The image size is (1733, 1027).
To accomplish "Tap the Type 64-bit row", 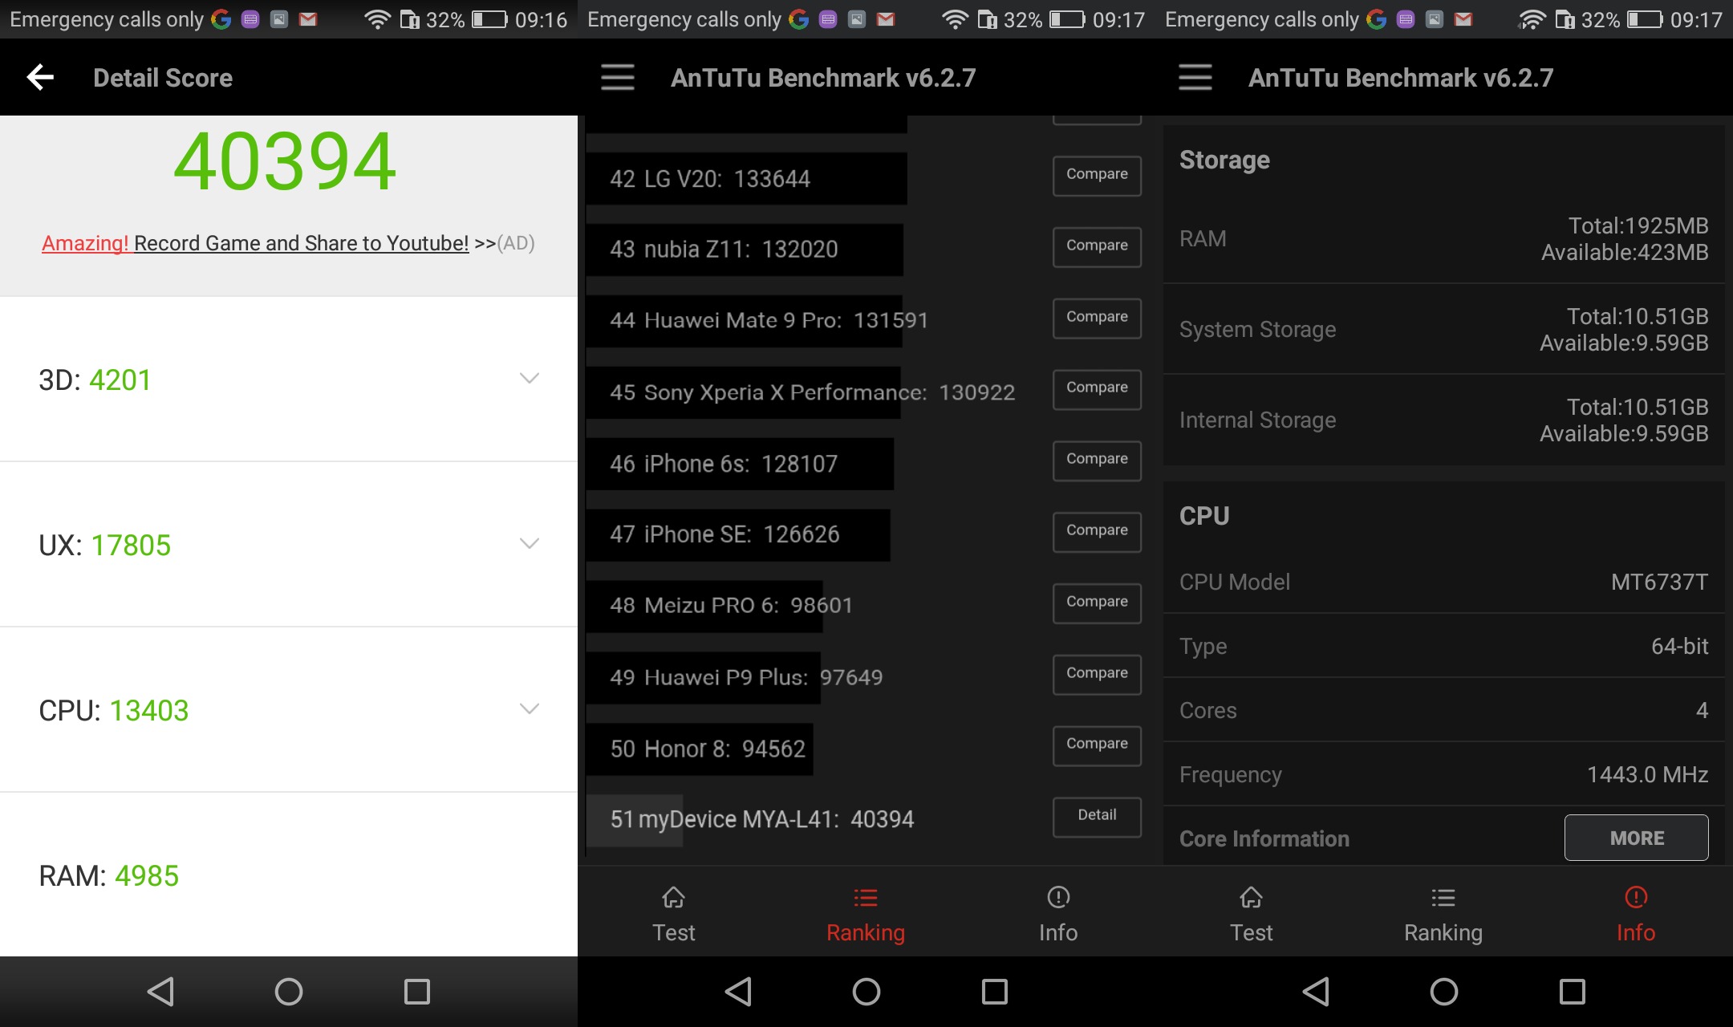I will (x=1443, y=646).
